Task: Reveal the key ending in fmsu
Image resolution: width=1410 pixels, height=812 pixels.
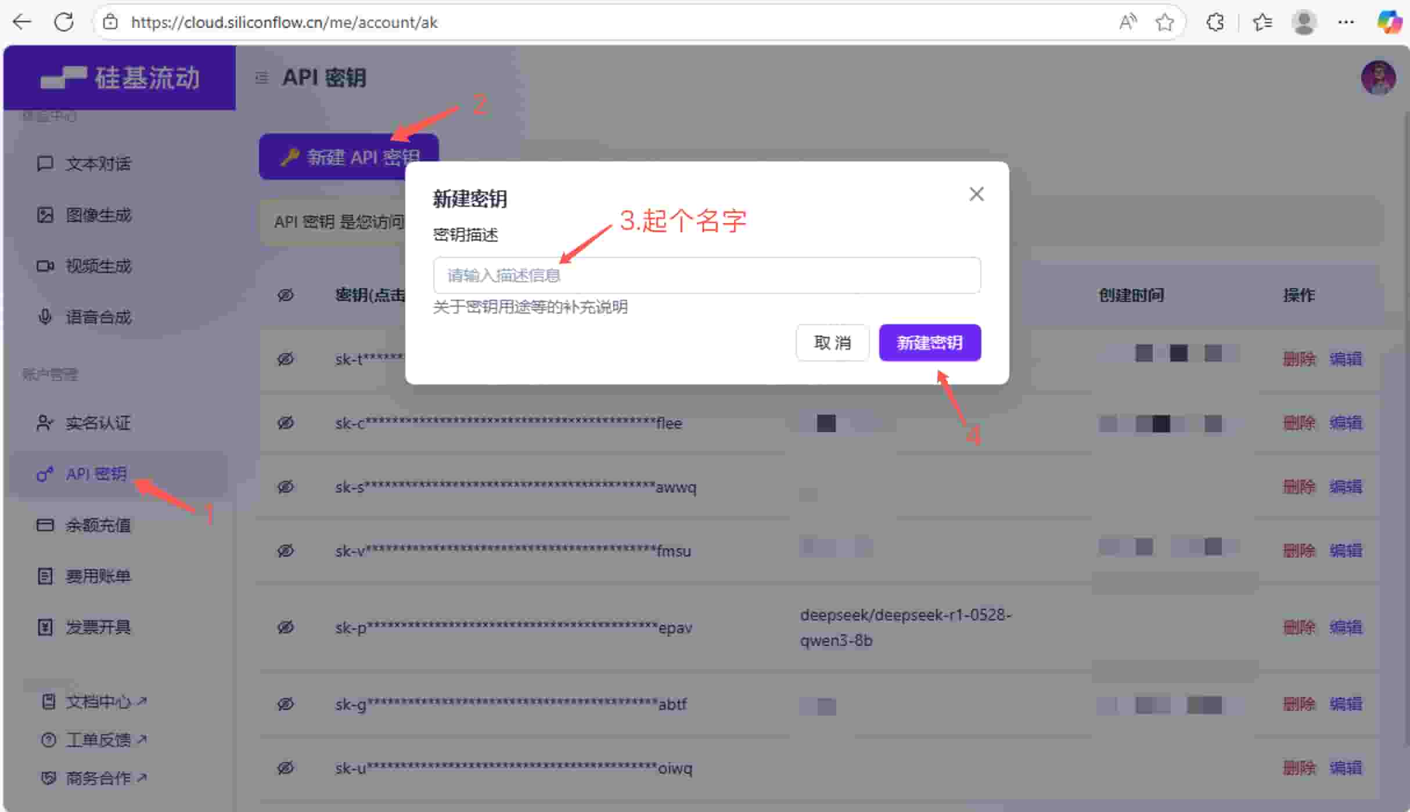Action: coord(286,551)
